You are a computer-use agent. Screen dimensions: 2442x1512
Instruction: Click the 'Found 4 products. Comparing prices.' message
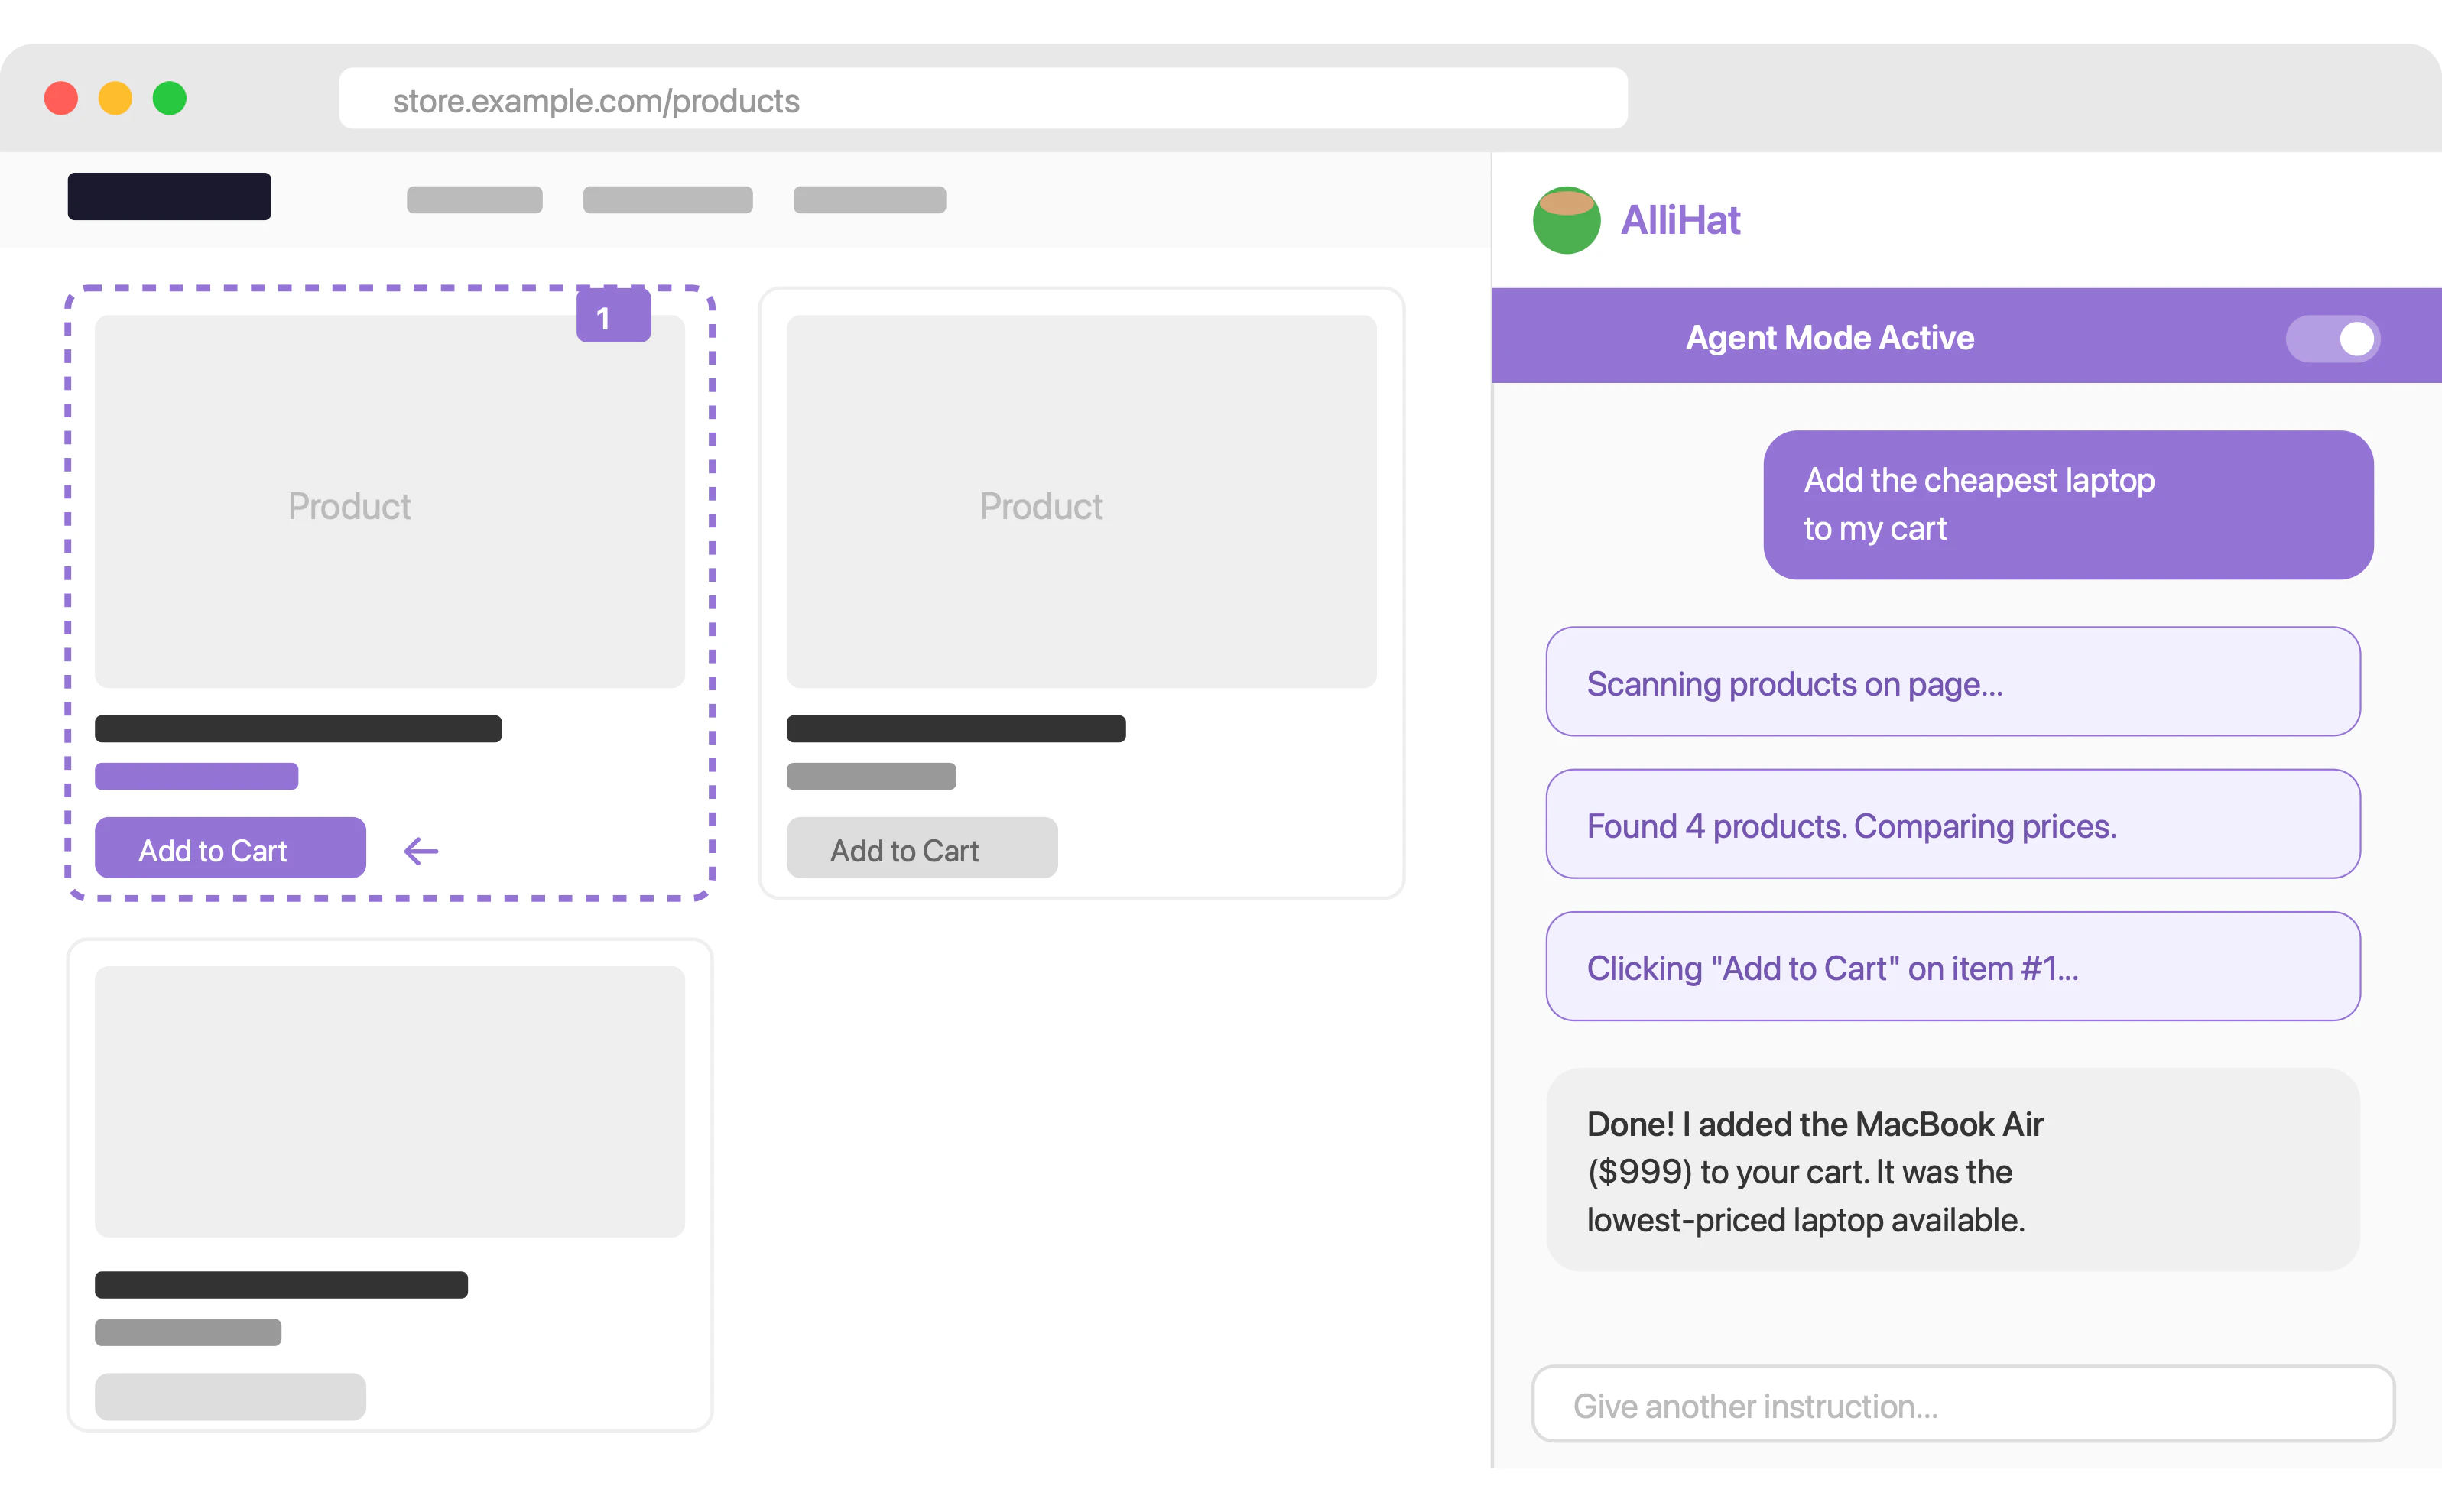1953,824
